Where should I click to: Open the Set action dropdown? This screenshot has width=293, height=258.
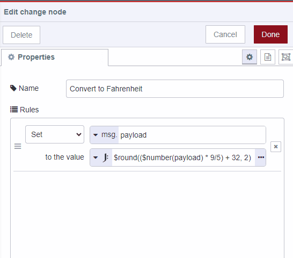[x=55, y=134]
